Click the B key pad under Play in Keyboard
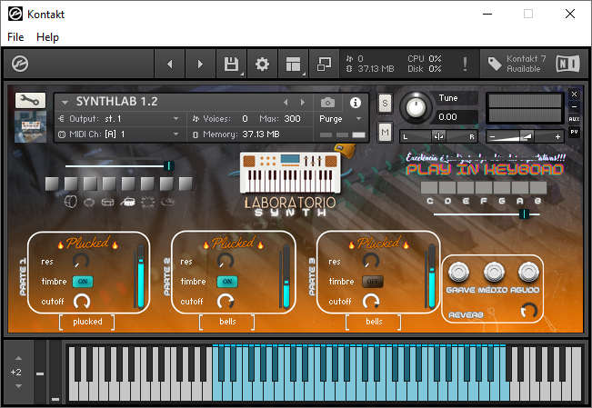This screenshot has width=592, height=408. [x=538, y=187]
